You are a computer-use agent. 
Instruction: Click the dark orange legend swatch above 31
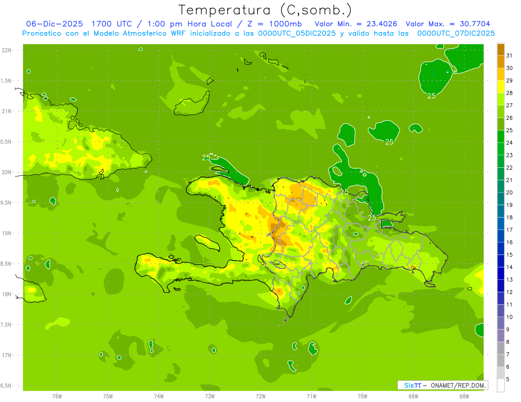click(x=501, y=49)
